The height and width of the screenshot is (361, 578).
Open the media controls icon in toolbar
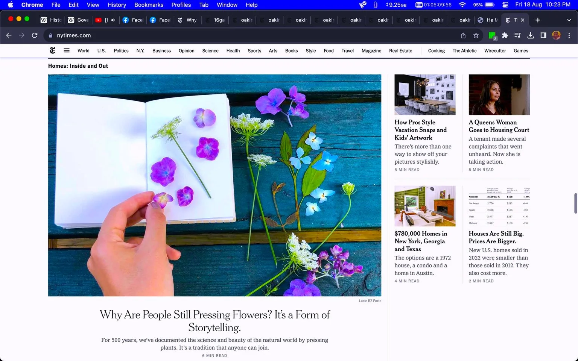pos(518,35)
